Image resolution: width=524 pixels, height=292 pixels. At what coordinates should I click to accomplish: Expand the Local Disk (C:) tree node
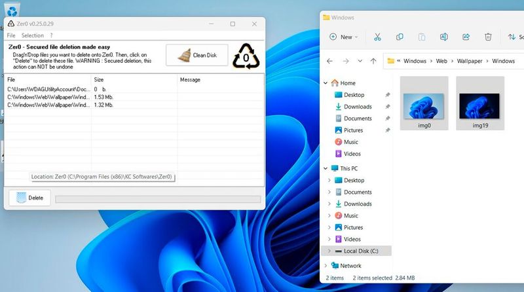329,251
